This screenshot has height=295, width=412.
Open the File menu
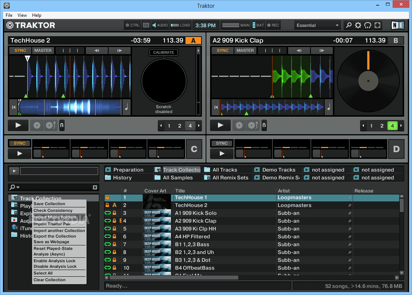pos(9,15)
